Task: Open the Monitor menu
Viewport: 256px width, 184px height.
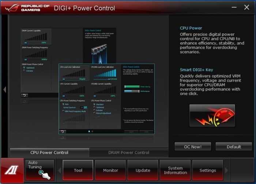Action: coord(110,170)
